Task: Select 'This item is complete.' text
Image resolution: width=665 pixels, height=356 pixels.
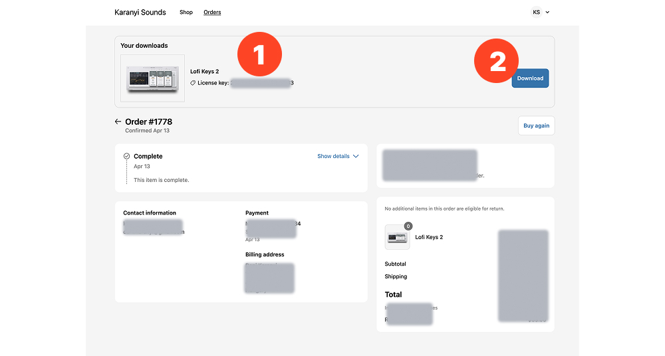Action: (161, 180)
